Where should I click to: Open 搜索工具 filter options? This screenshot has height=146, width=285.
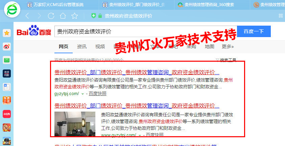(226, 60)
